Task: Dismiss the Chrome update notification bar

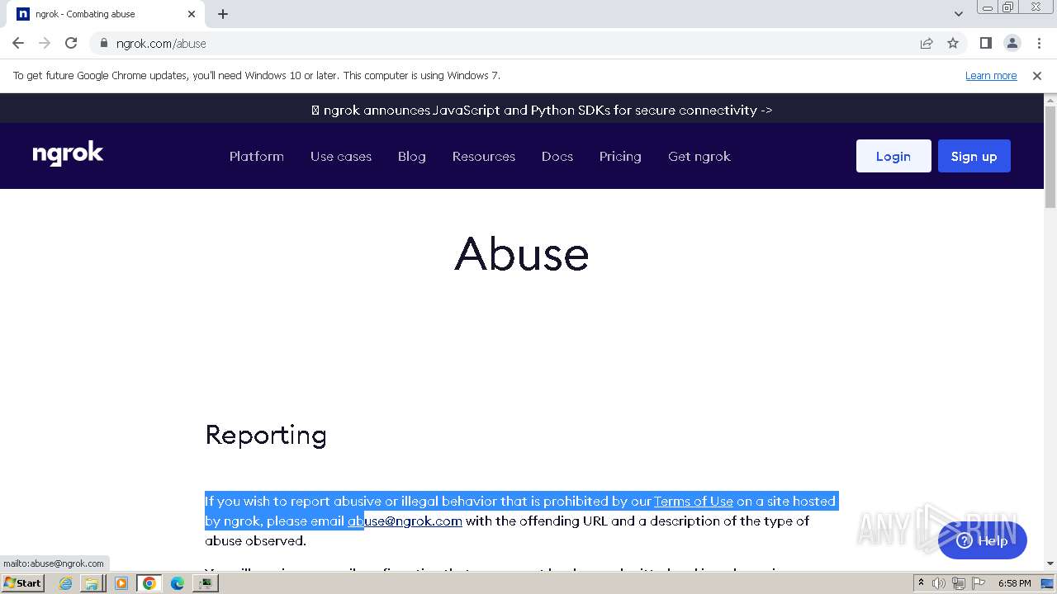Action: click(1037, 75)
